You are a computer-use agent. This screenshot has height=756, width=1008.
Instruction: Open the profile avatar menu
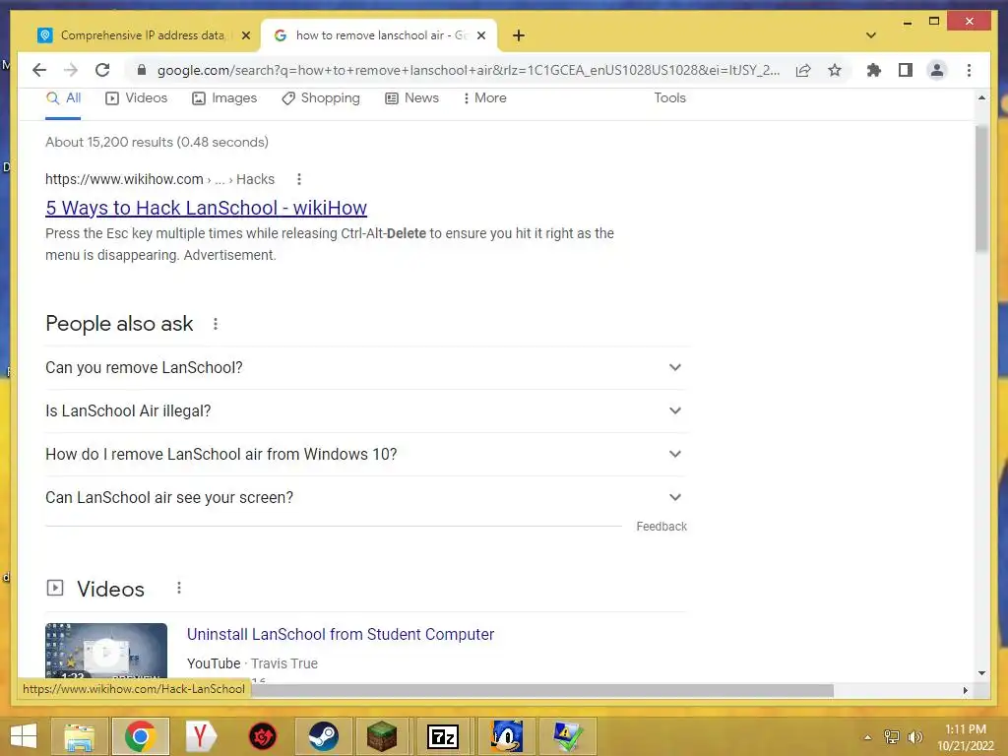point(937,70)
